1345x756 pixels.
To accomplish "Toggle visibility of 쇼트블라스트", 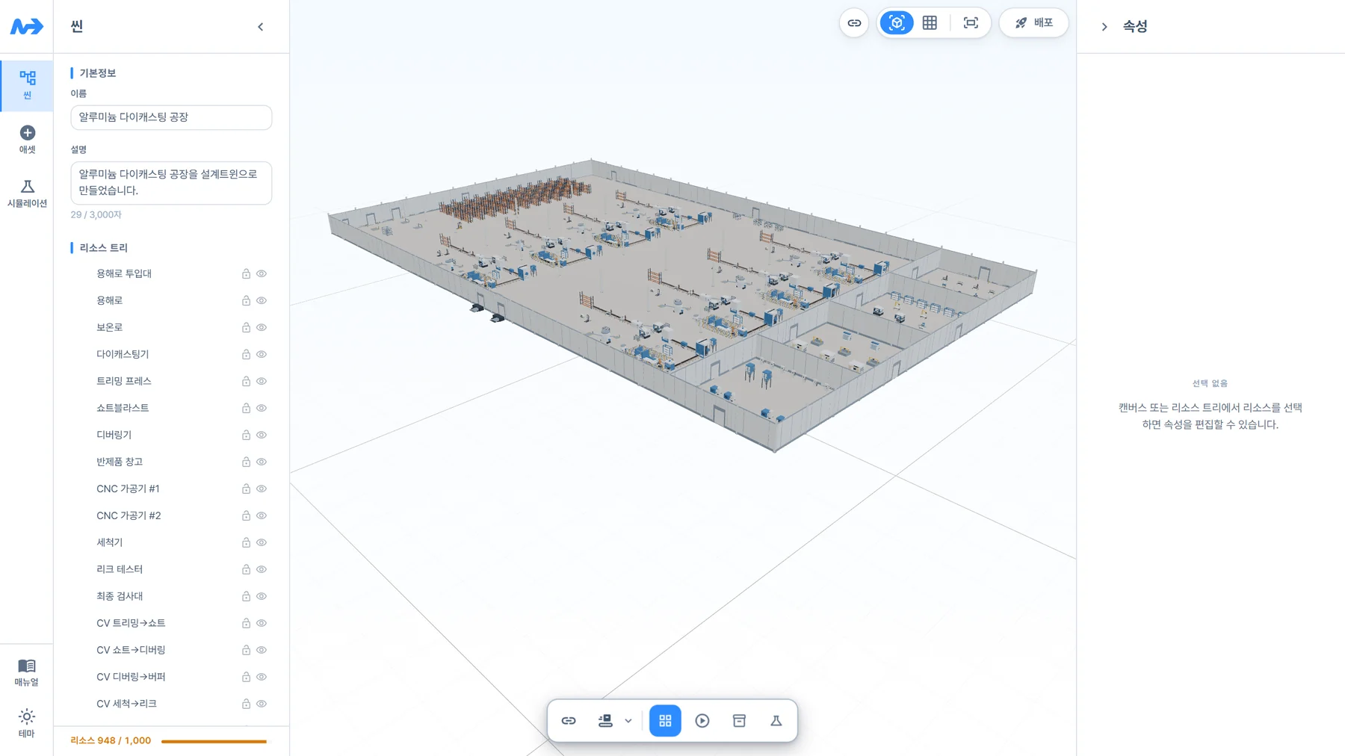I will coord(262,409).
